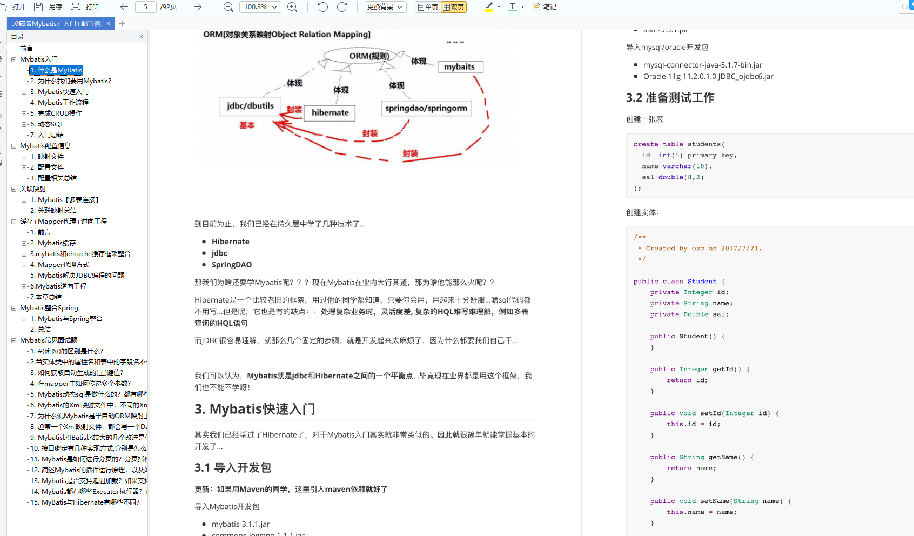Click the plus icon to add new tab
Viewport: 914px width, 536px height.
pyautogui.click(x=123, y=24)
